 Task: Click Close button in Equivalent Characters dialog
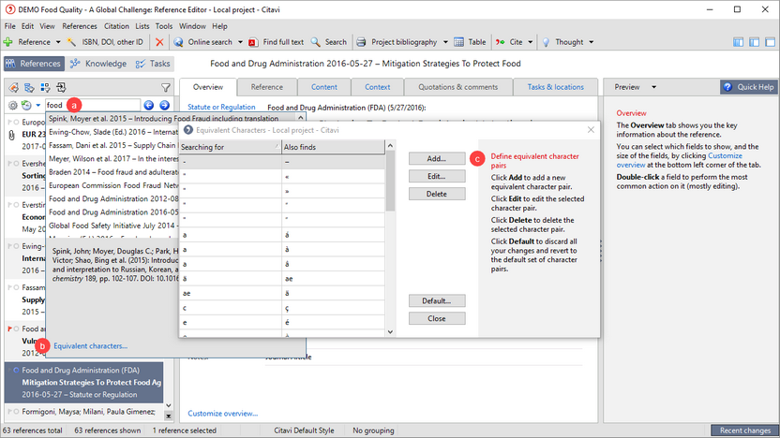(437, 319)
